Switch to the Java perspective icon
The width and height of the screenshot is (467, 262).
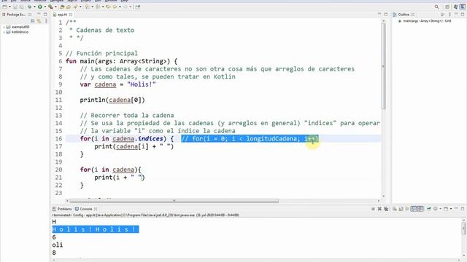click(x=455, y=7)
